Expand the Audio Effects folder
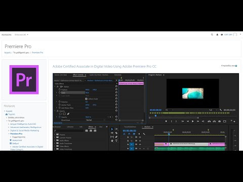243x182 pixels. [55, 141]
